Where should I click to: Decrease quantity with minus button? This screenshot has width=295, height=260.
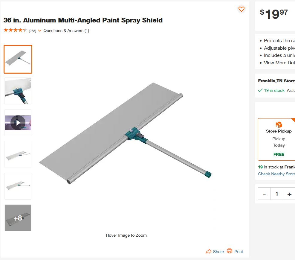[x=264, y=194]
